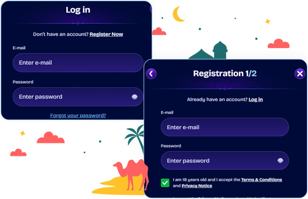Click the yellow crescent moon icon
The height and width of the screenshot is (199, 308).
coord(178,14)
